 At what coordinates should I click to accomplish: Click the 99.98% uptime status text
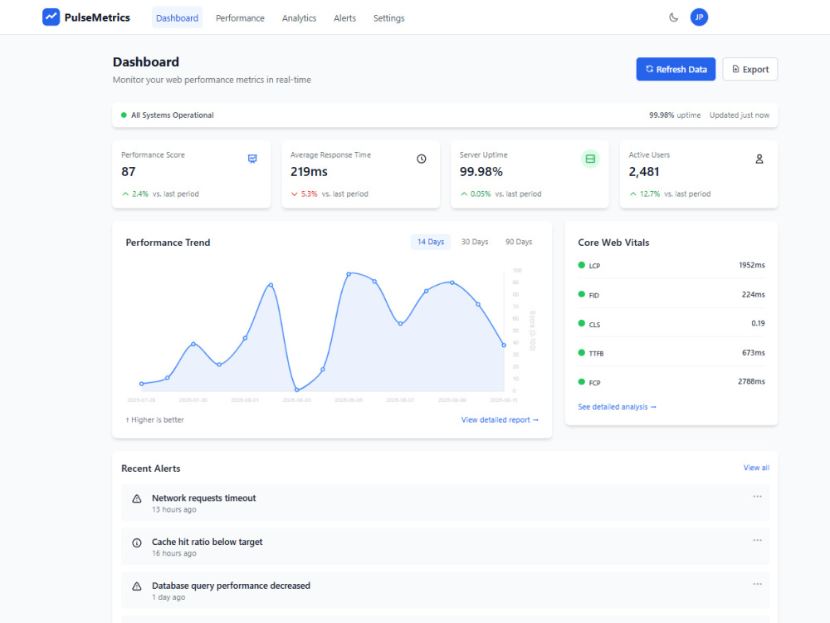675,115
